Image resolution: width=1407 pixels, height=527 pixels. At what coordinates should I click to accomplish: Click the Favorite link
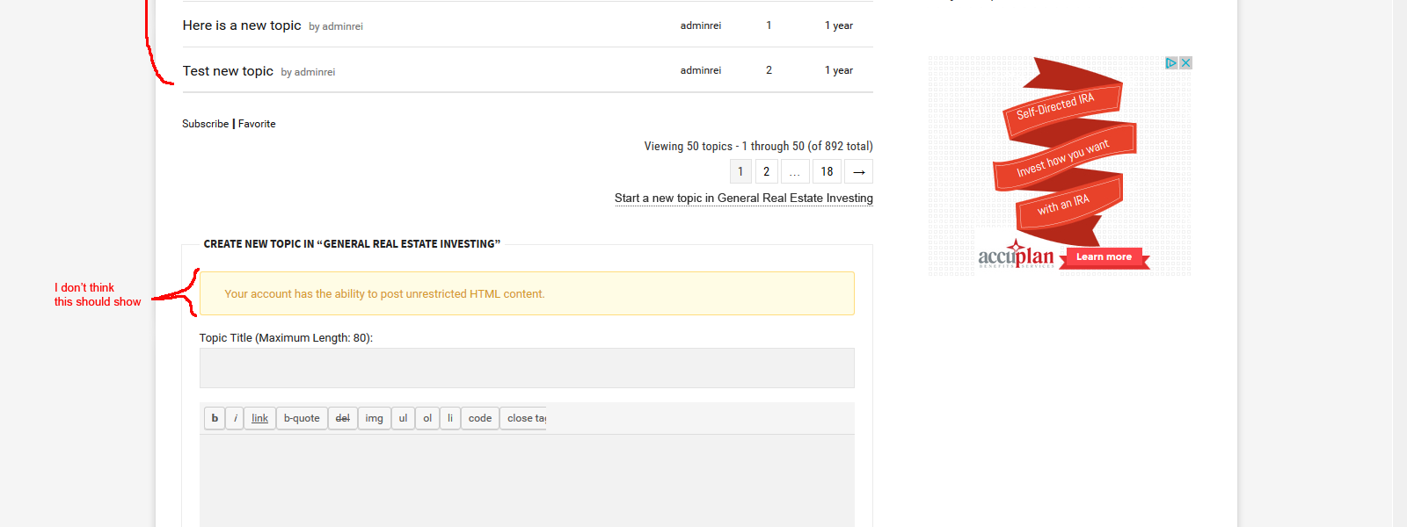pyautogui.click(x=257, y=124)
